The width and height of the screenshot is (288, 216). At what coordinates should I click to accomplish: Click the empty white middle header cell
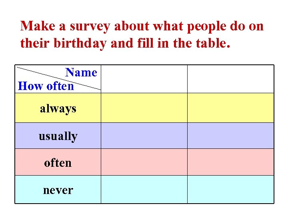pos(144,79)
